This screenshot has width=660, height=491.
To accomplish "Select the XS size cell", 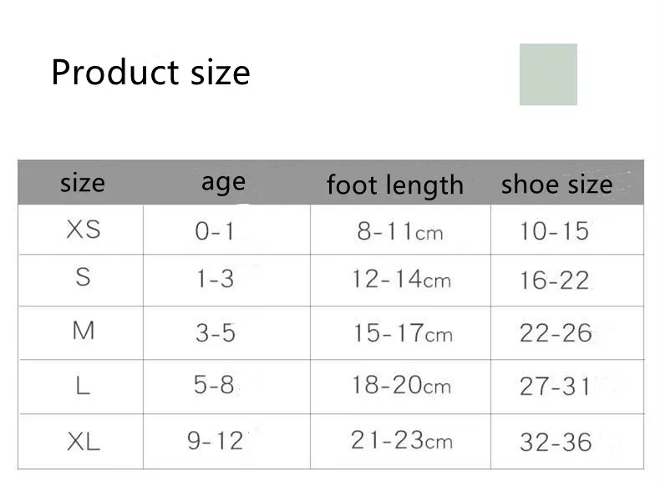I will (x=81, y=230).
